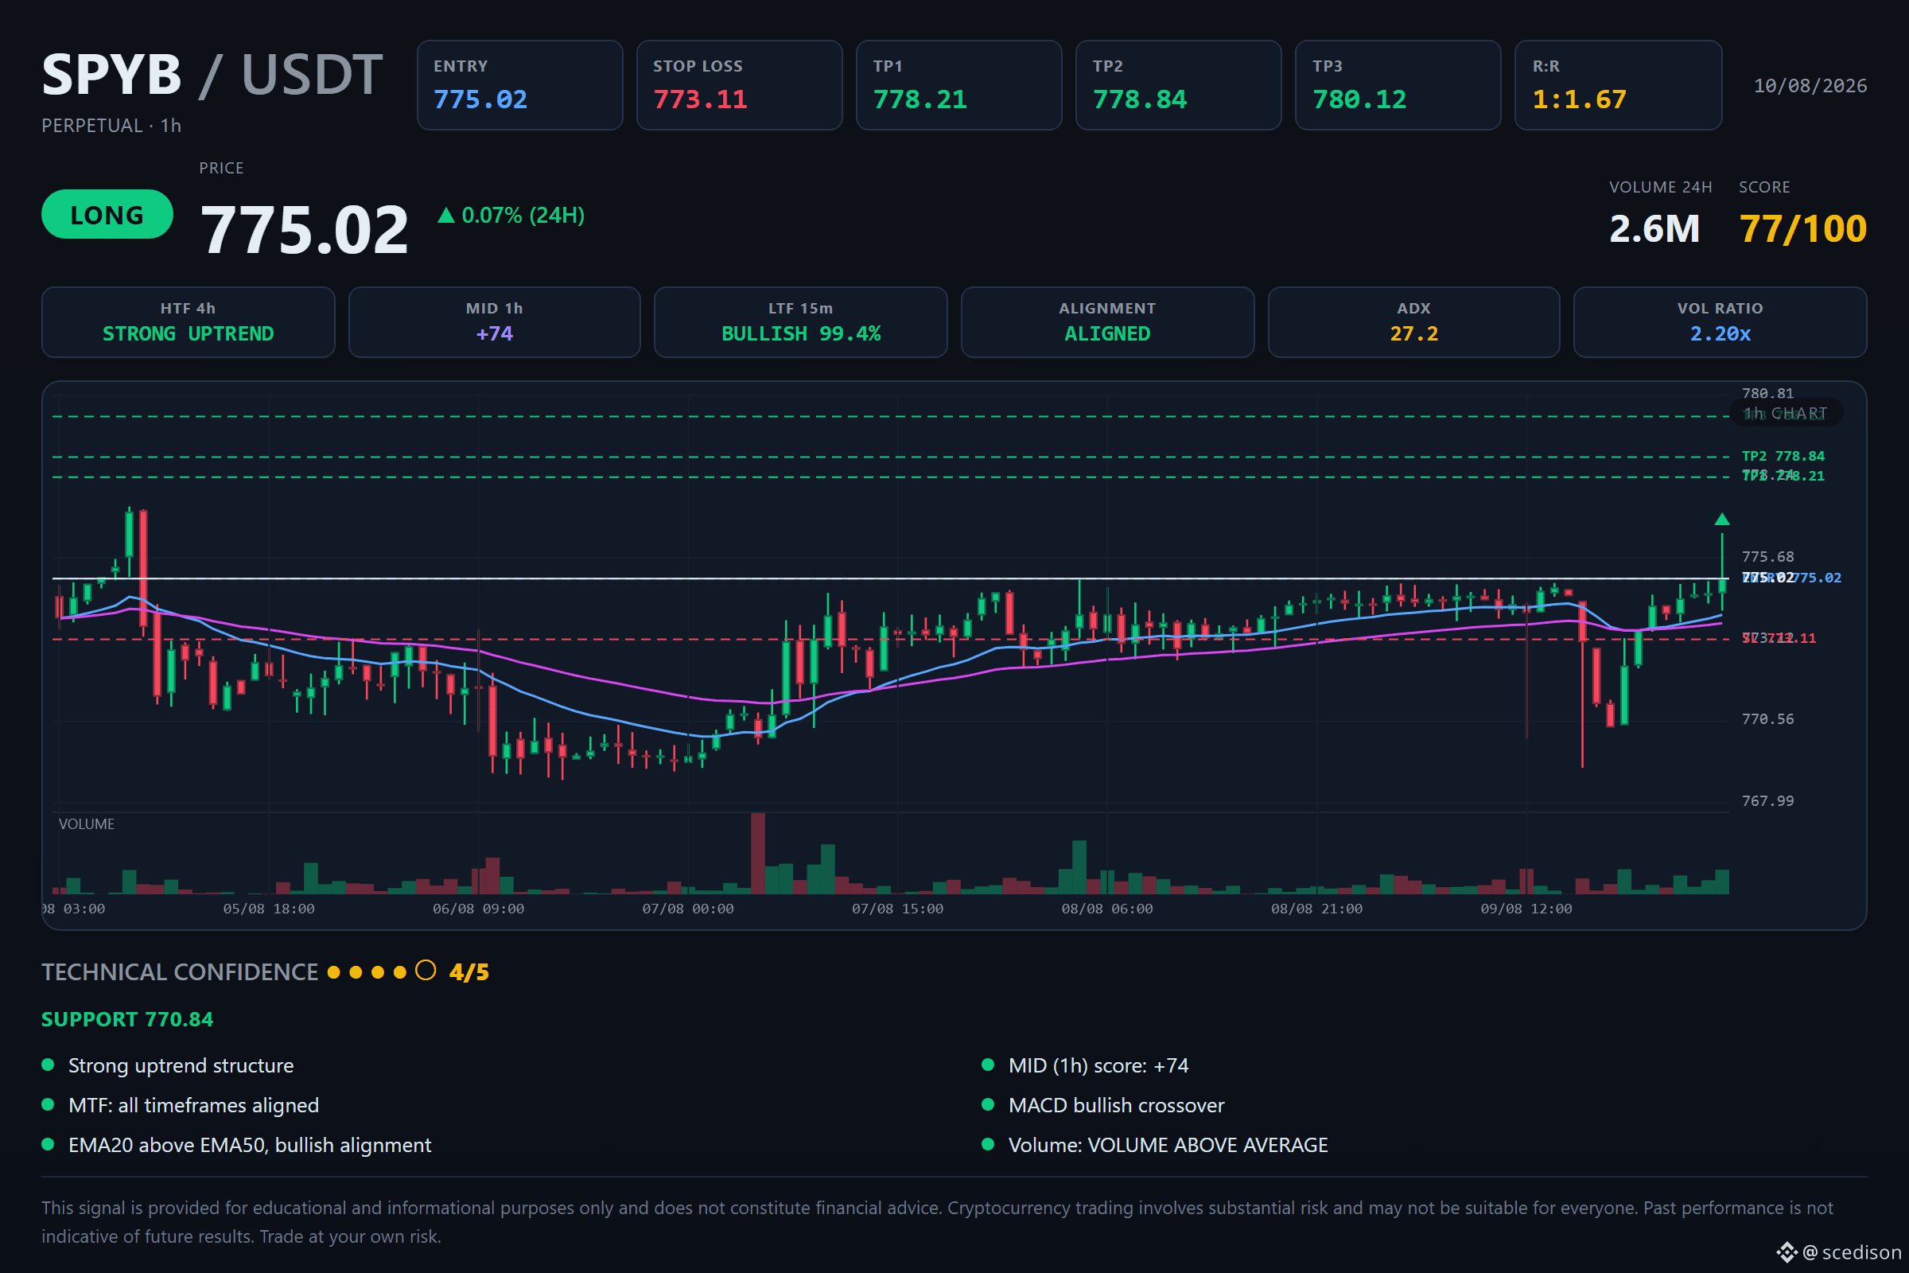Screen dimensions: 1909x1273
Task: Click the 767.99 price axis label
Action: pos(1767,801)
